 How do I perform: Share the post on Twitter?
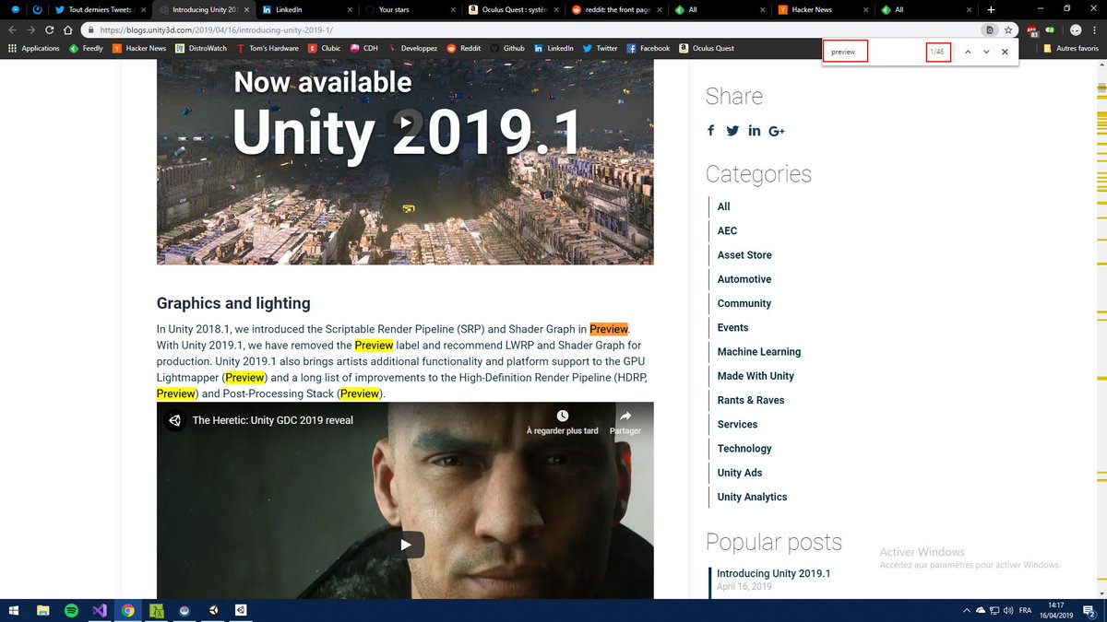tap(732, 131)
